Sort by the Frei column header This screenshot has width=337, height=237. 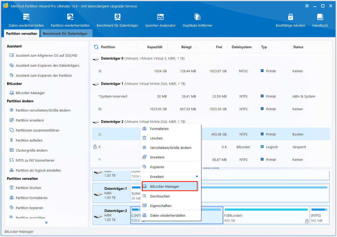point(219,47)
